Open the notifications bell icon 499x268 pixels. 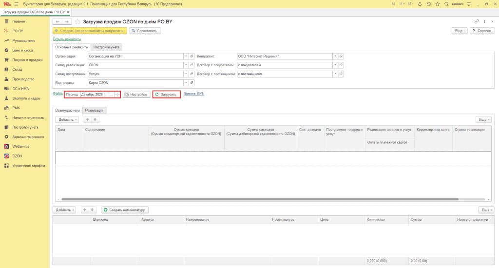[420, 4]
